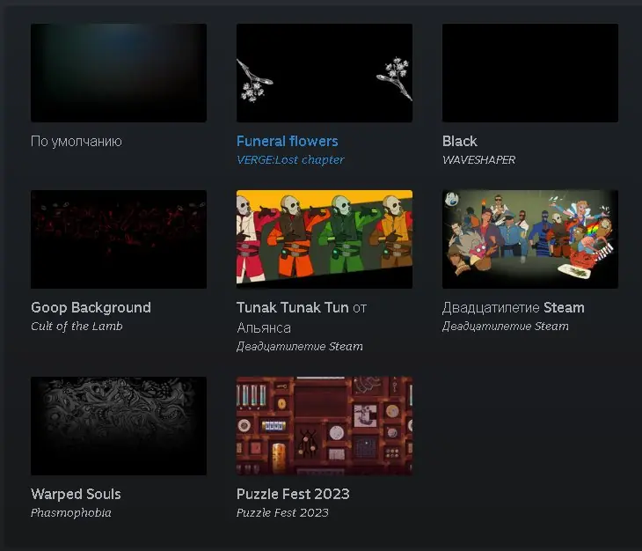Click the WAVESHAPER game label
Image resolution: width=642 pixels, height=551 pixels.
(x=478, y=160)
